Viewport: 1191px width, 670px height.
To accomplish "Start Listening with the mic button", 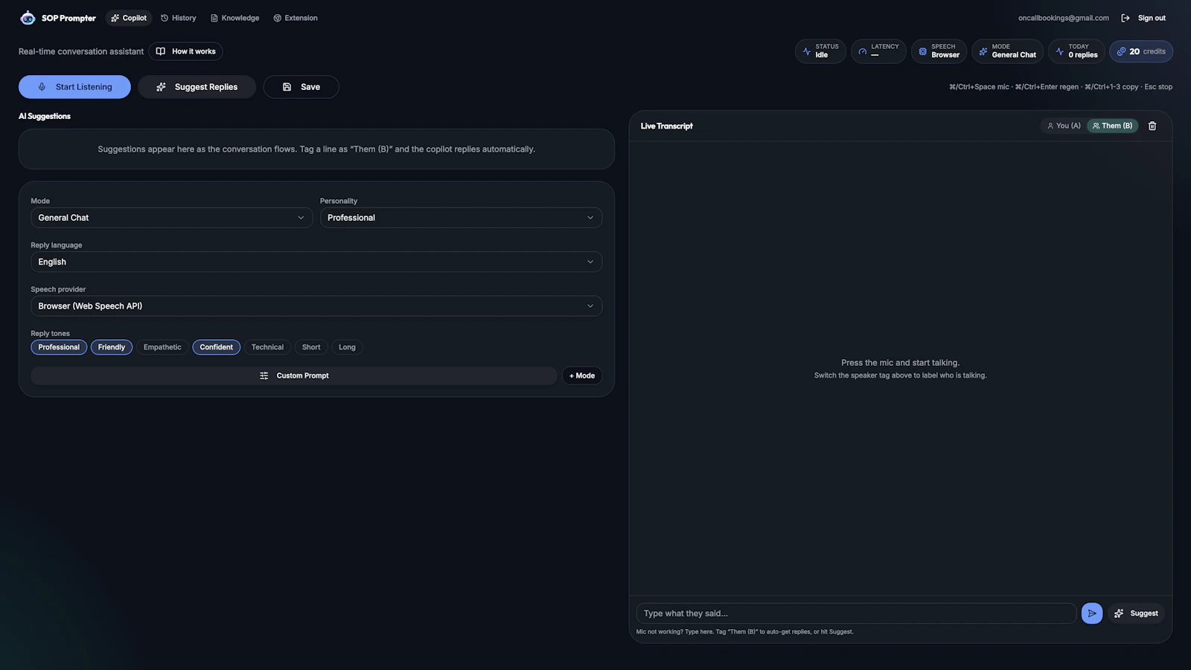I will (x=74, y=87).
